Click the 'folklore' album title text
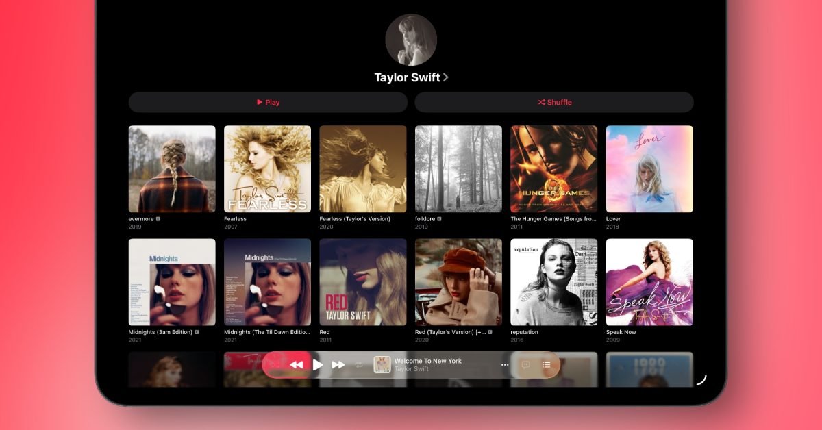Screen dimensions: 822x430 click(x=425, y=219)
